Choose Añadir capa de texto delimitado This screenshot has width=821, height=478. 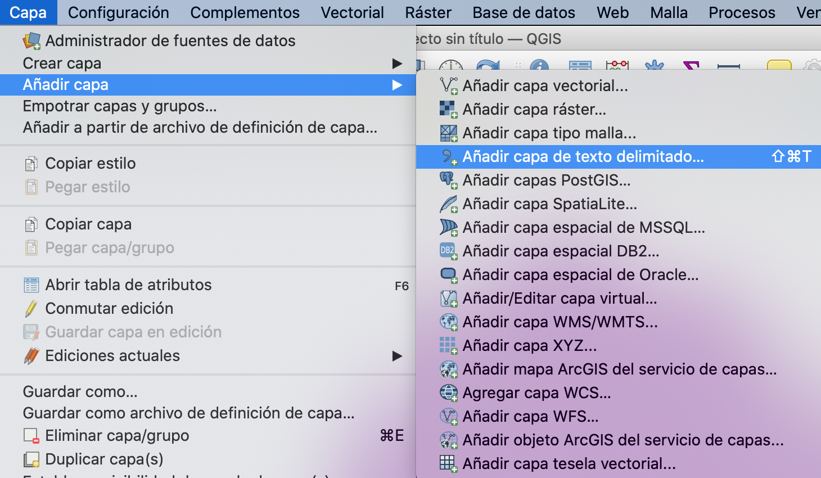pos(583,156)
